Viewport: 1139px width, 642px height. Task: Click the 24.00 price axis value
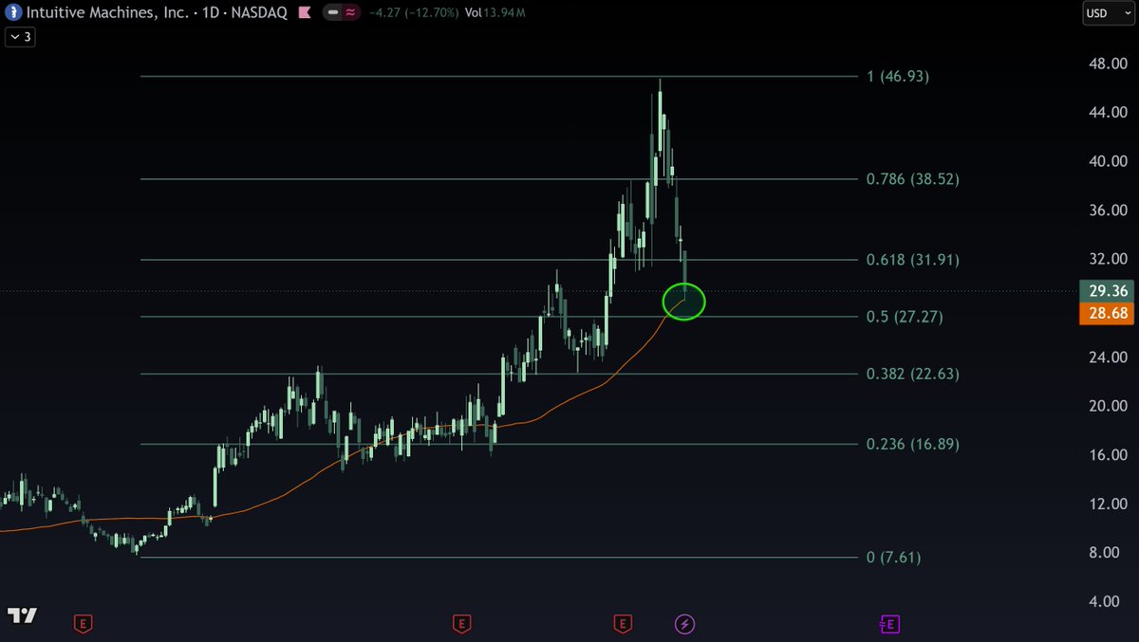[1108, 357]
